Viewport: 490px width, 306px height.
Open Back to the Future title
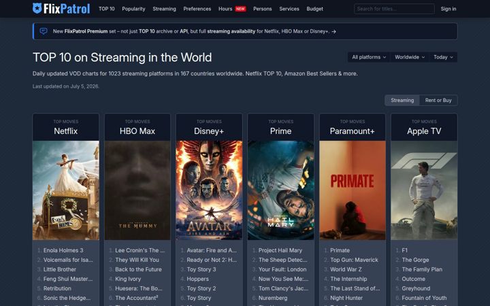pos(138,269)
